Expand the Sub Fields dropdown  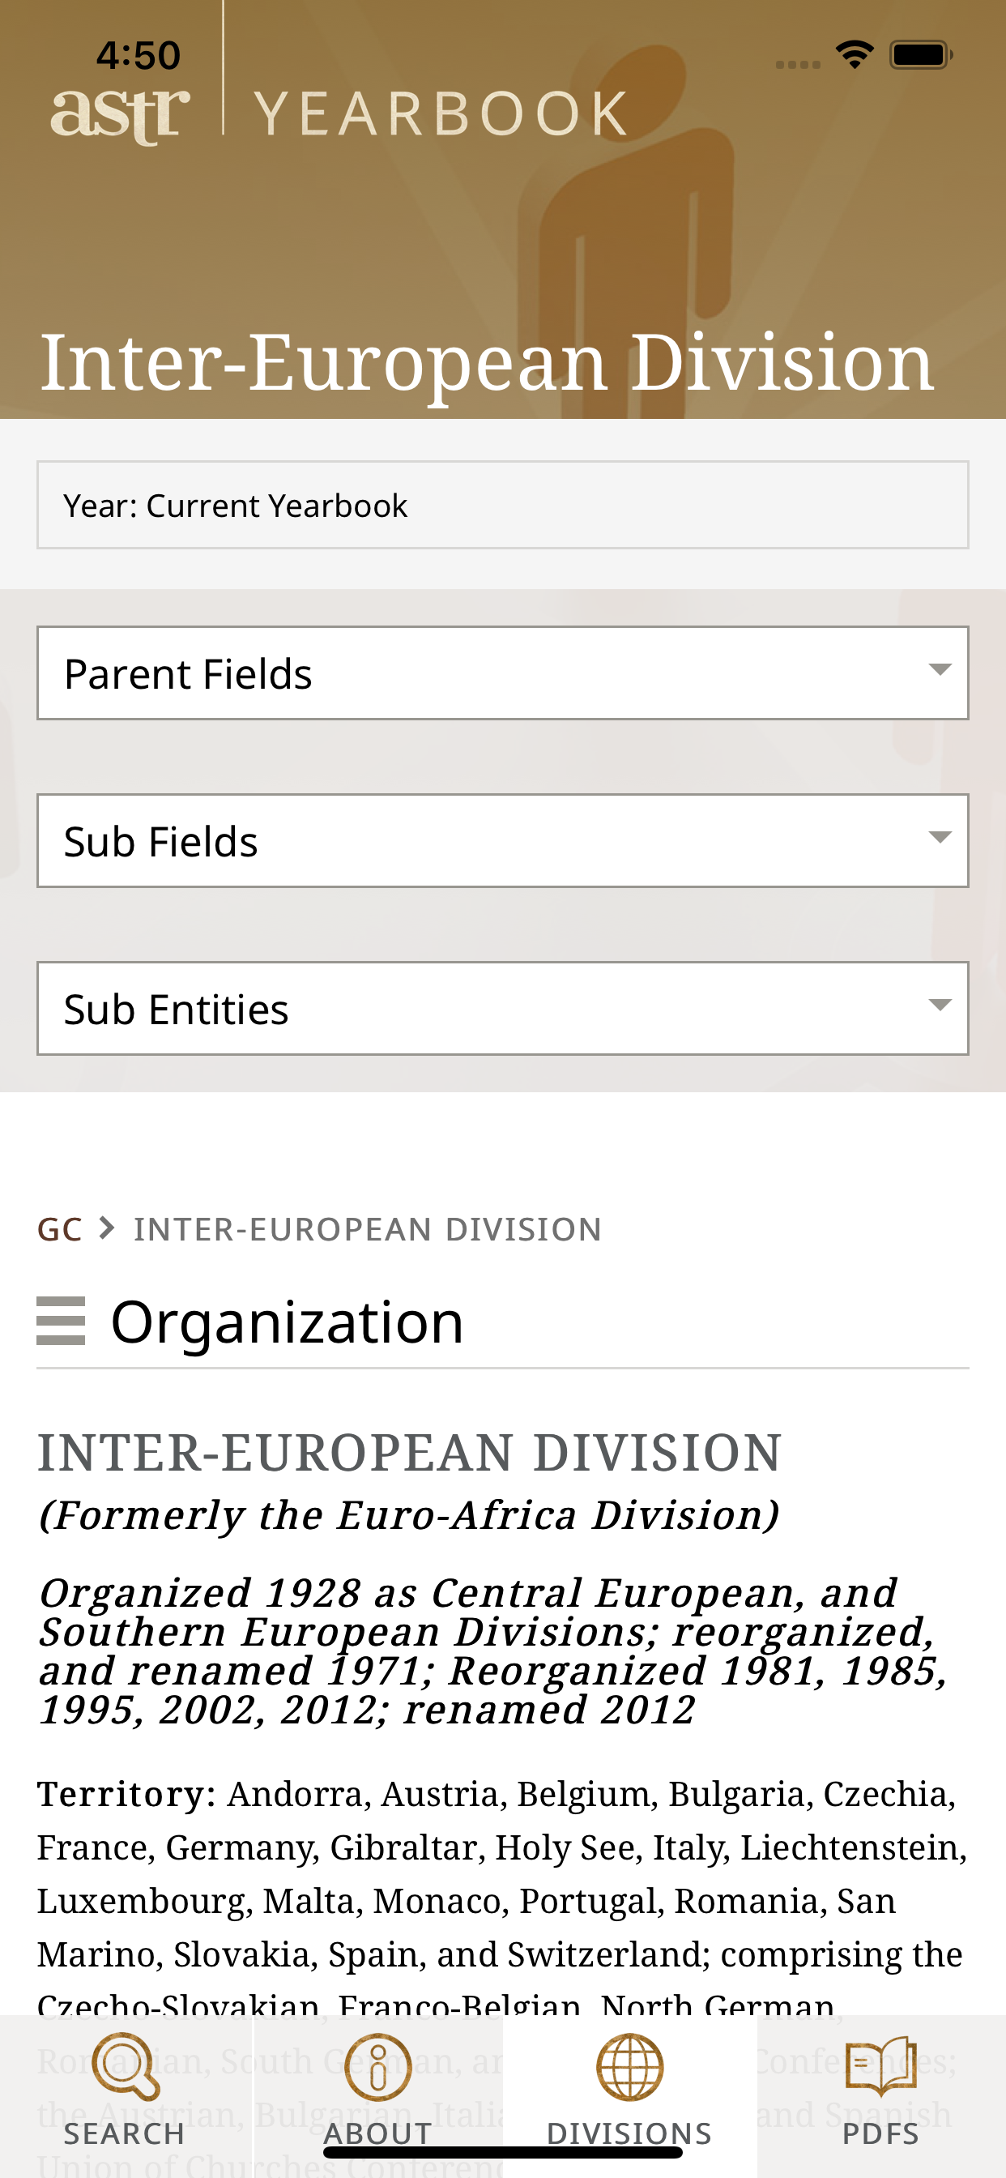(503, 840)
